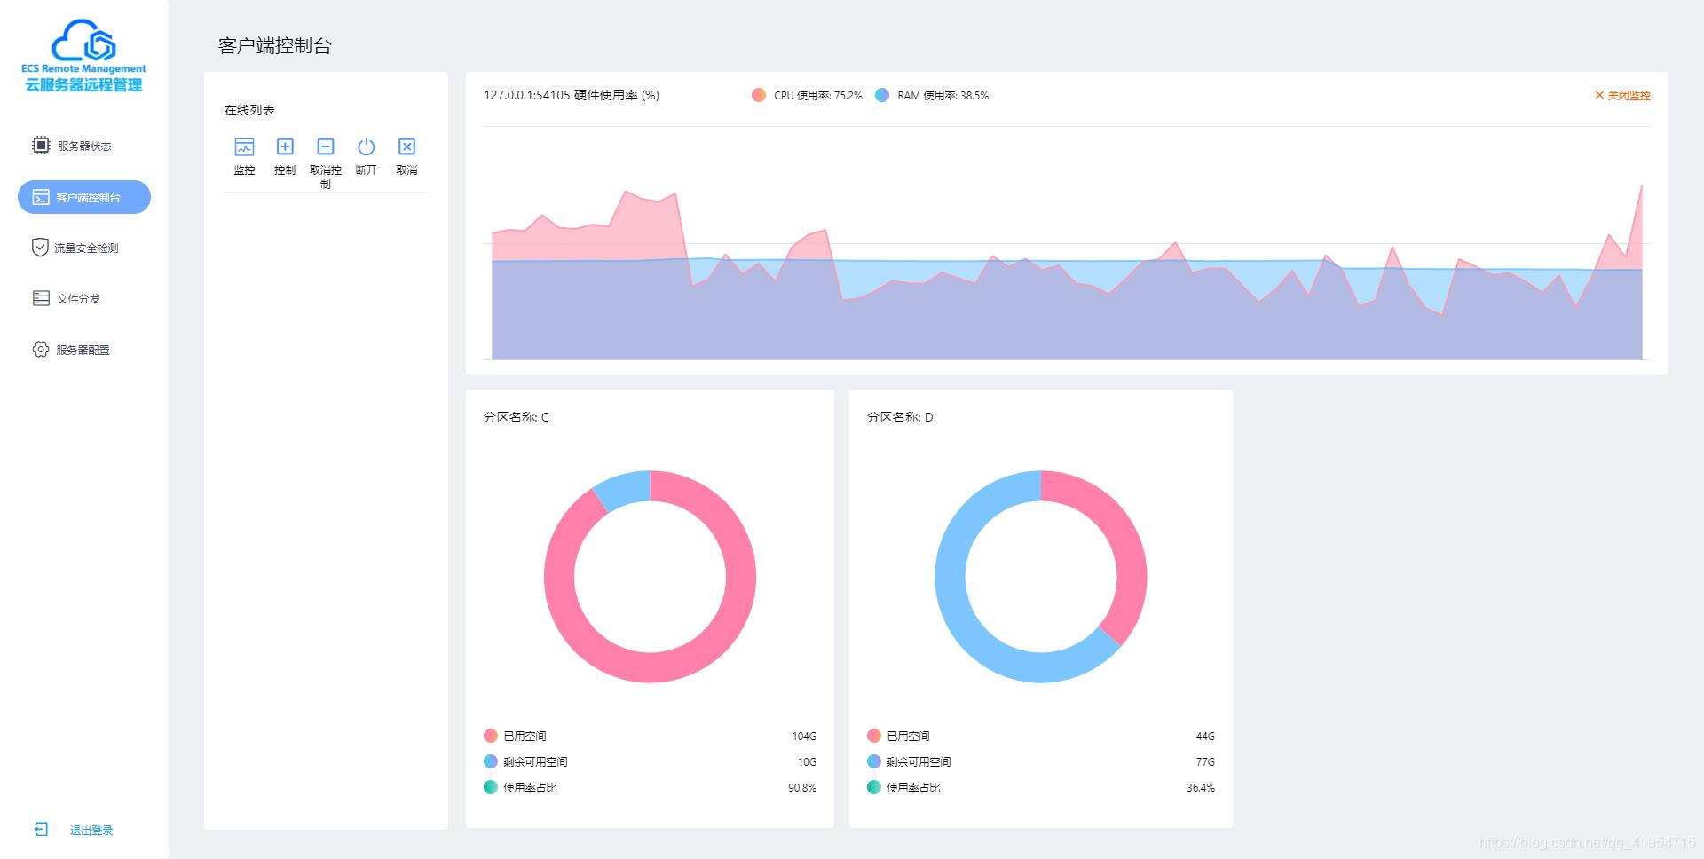
Task: Go to 流量安全检测 page
Action: 75,248
